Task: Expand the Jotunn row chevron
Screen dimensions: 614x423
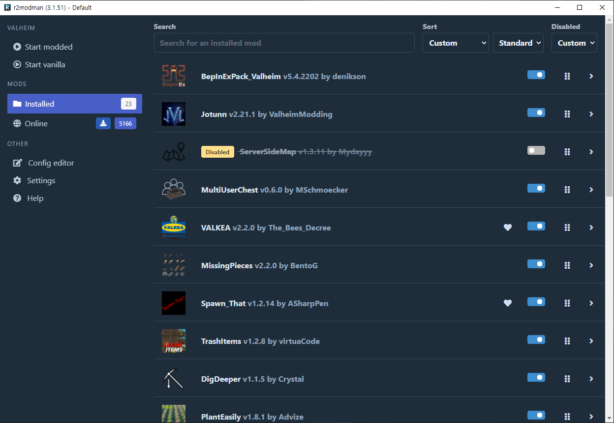Action: (591, 114)
